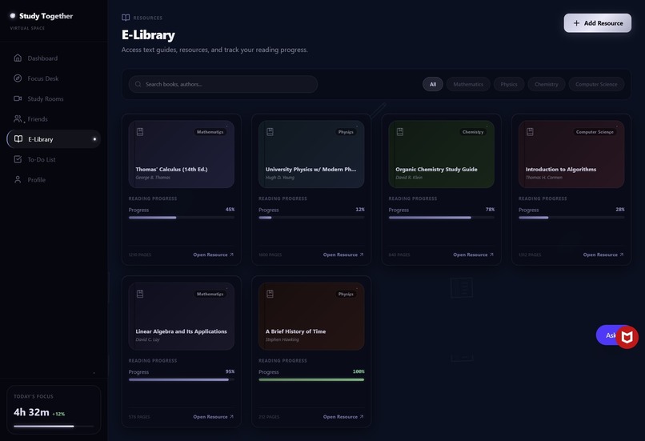Viewport: 645px width, 441px height.
Task: Open Study Rooms section
Action: pos(54,98)
